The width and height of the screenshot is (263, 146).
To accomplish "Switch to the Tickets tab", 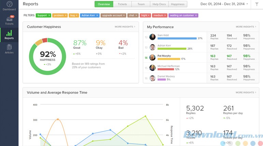I will pyautogui.click(x=122, y=4).
